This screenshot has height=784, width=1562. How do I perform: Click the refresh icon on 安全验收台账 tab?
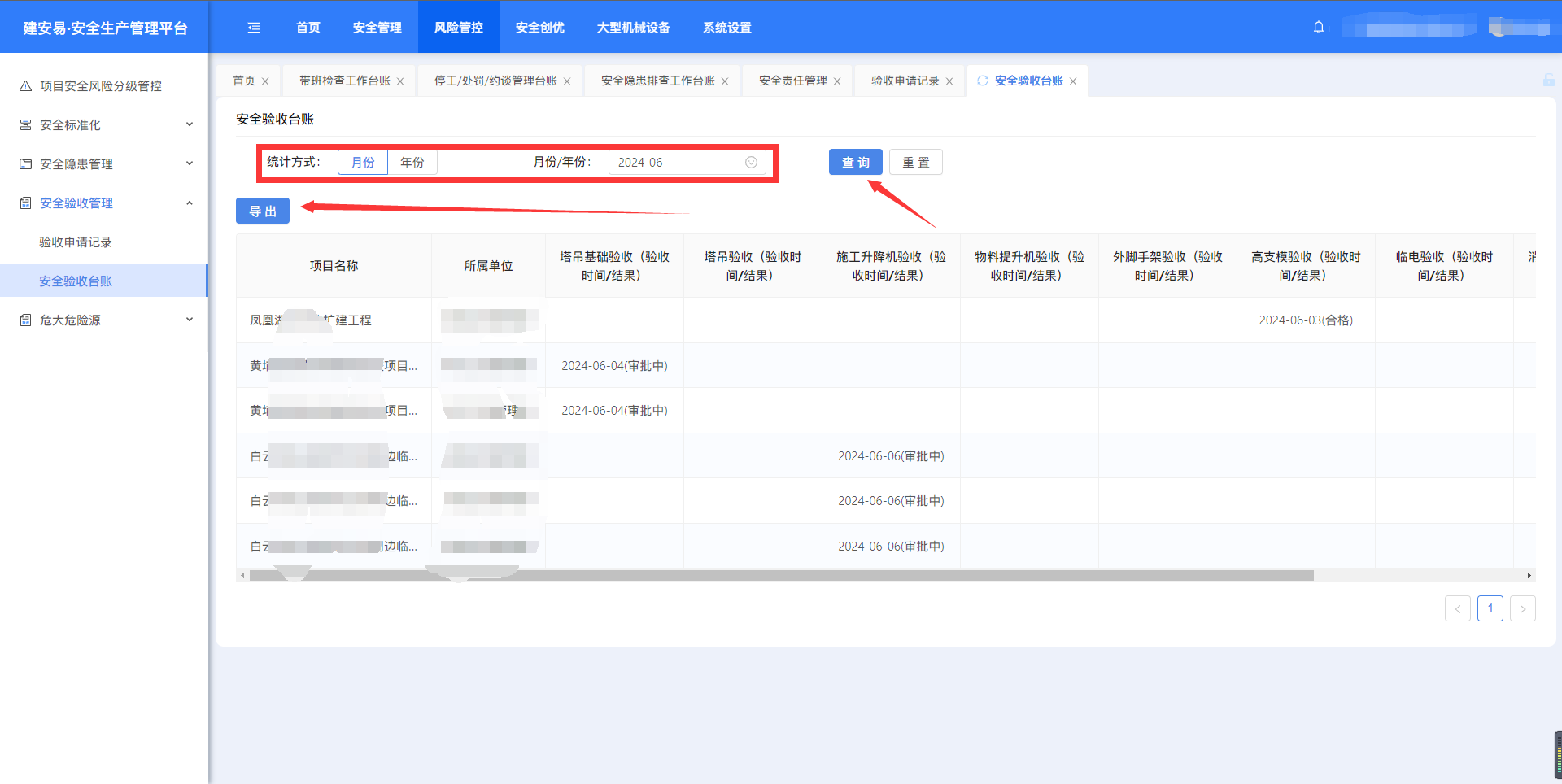(983, 81)
